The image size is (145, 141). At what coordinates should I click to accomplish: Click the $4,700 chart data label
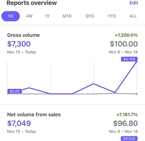pyautogui.click(x=129, y=59)
